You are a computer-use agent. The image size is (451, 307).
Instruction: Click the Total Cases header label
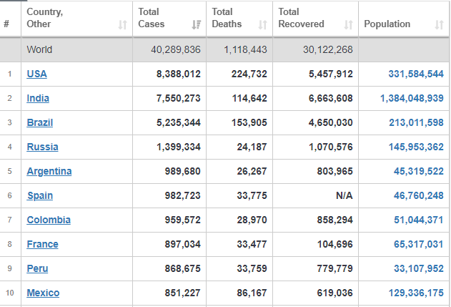pos(152,18)
